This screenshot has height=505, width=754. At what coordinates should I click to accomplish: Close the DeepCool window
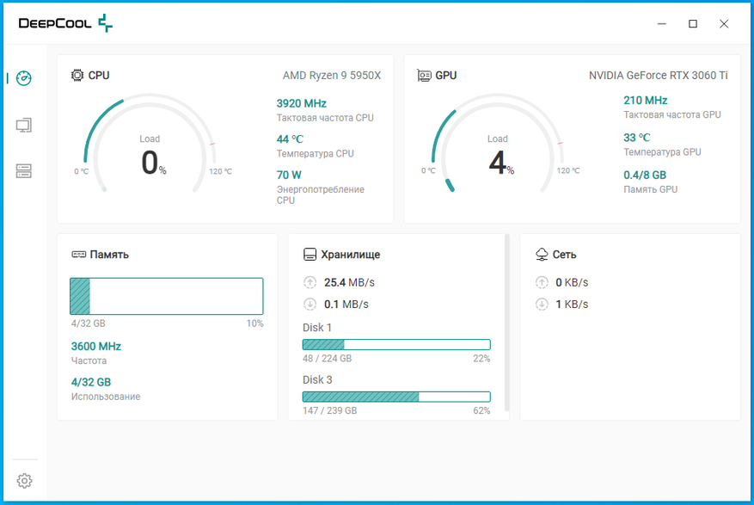(x=724, y=23)
